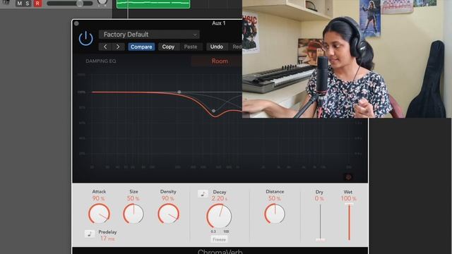Screen dimensions: 452x254
Task: Click the Decay 2.20 s value
Action: click(x=220, y=198)
